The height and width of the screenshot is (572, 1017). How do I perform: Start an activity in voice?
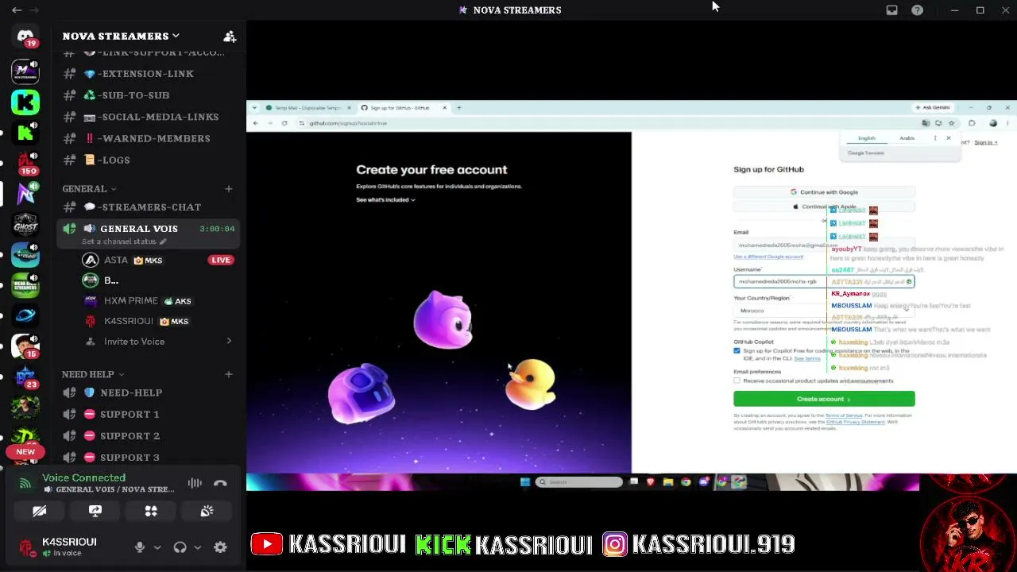(151, 511)
